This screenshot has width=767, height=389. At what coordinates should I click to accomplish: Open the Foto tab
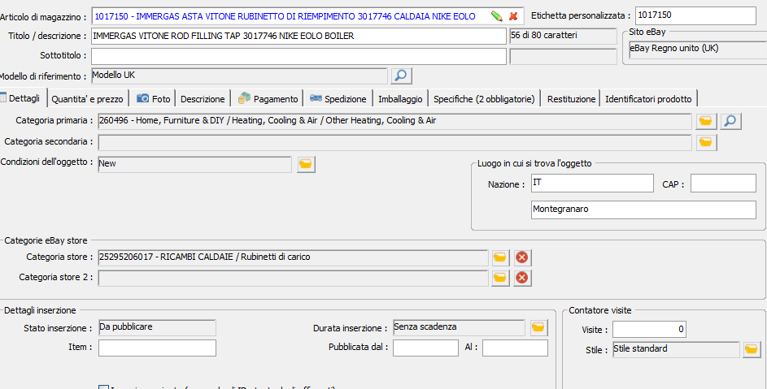154,99
